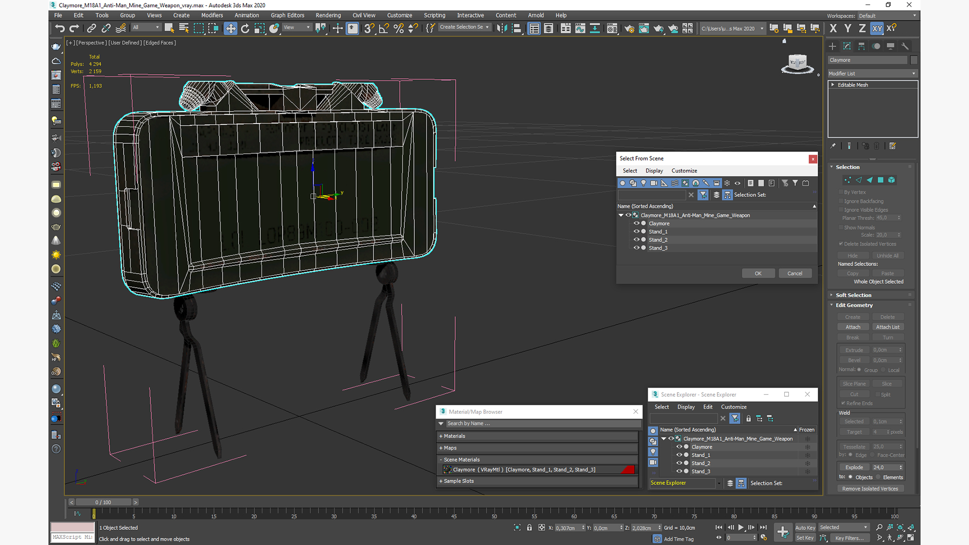Toggle Ignore Backfacing checkbox
The width and height of the screenshot is (969, 545).
coord(841,201)
